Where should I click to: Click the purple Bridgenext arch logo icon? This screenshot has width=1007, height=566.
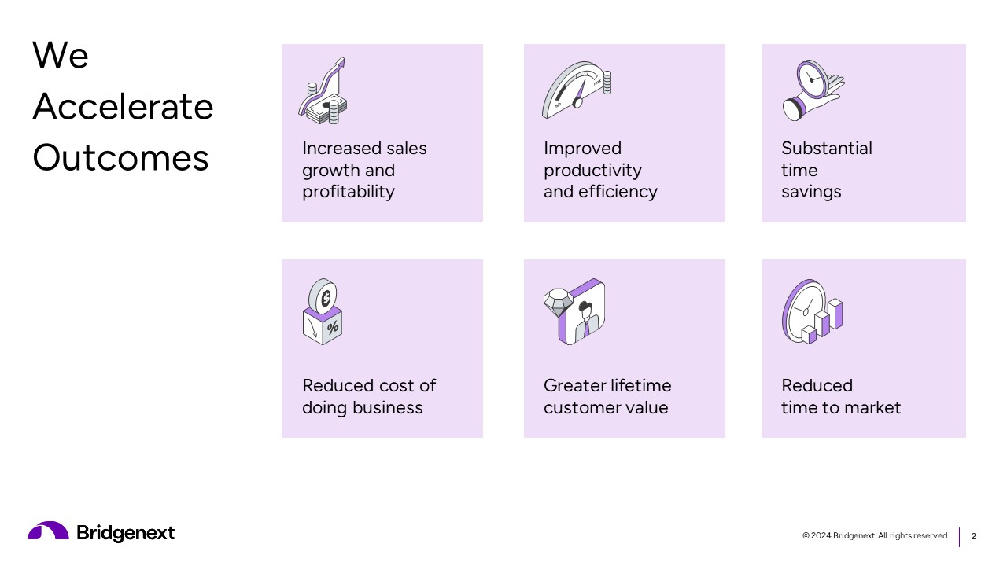(x=48, y=531)
